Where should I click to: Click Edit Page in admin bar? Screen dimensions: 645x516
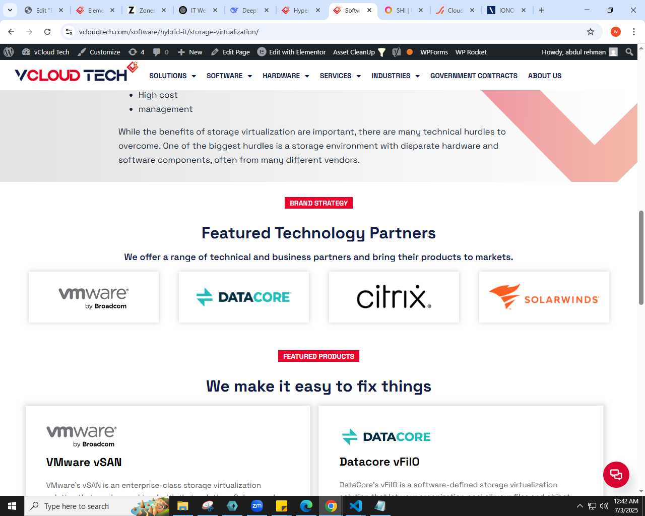pos(230,52)
